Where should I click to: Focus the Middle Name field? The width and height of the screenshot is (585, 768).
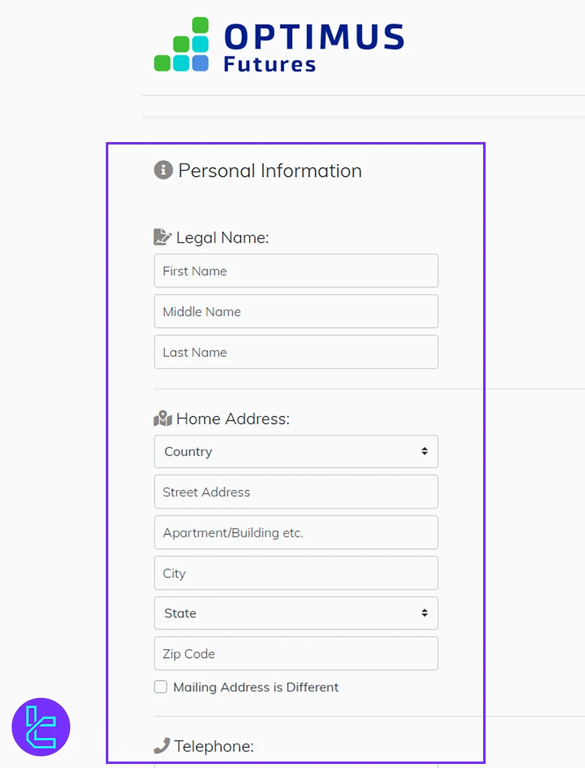tap(296, 311)
